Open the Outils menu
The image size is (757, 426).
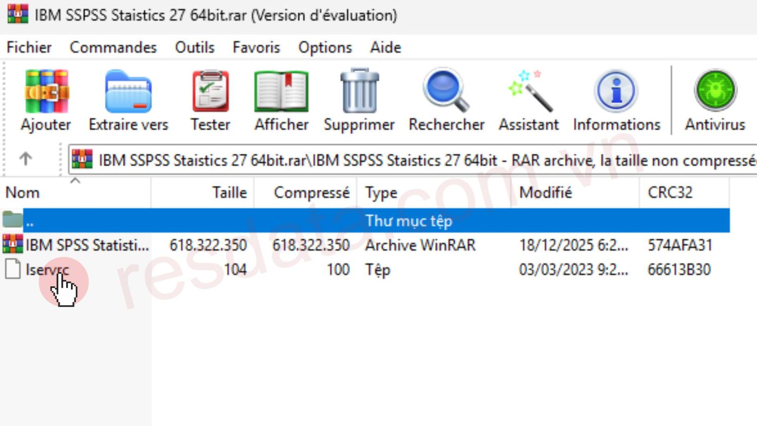194,47
